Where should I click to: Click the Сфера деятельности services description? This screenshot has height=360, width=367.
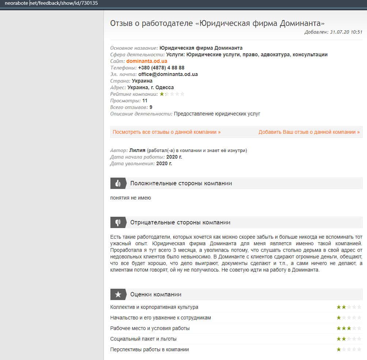click(x=247, y=54)
